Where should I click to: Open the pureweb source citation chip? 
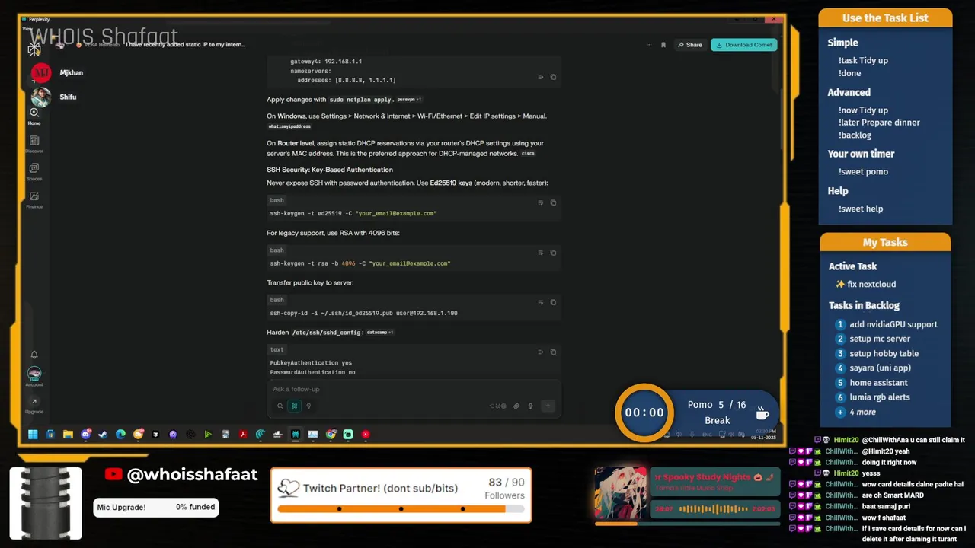[409, 100]
